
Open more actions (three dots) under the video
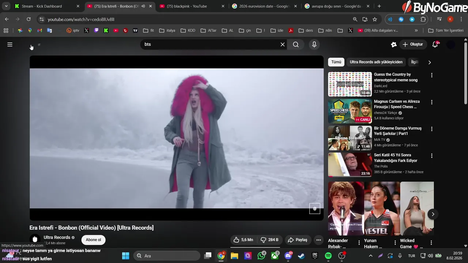pos(318,240)
